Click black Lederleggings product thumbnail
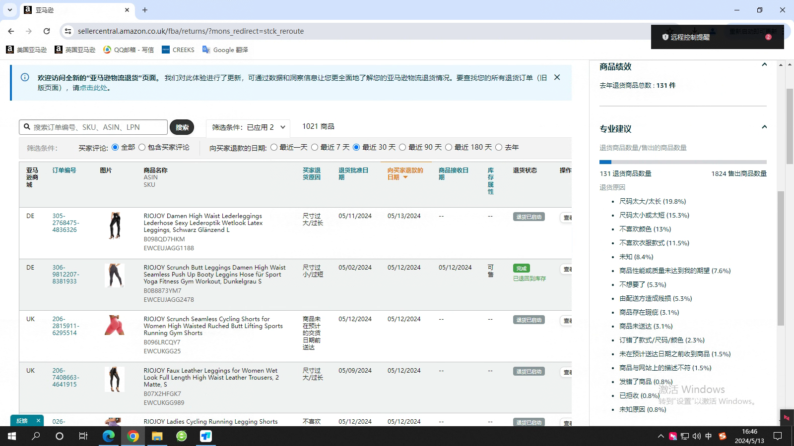The width and height of the screenshot is (794, 446). pos(115,225)
